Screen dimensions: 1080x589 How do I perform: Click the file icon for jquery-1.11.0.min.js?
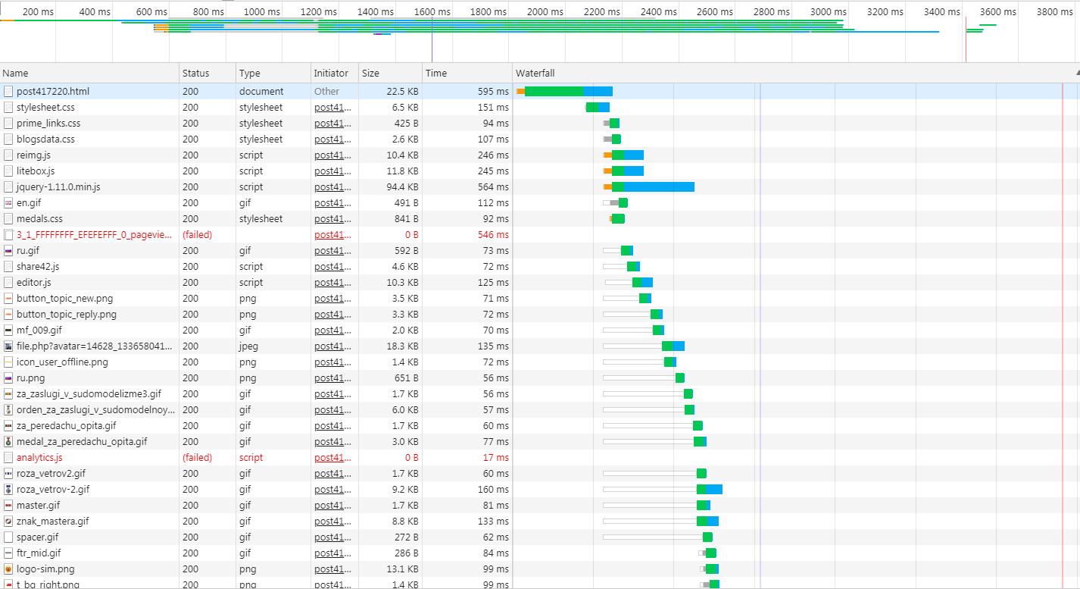8,186
